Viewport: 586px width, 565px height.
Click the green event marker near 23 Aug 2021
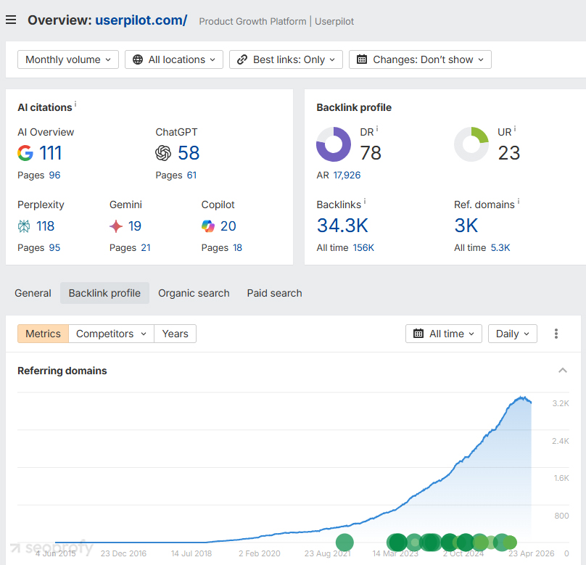click(x=344, y=543)
